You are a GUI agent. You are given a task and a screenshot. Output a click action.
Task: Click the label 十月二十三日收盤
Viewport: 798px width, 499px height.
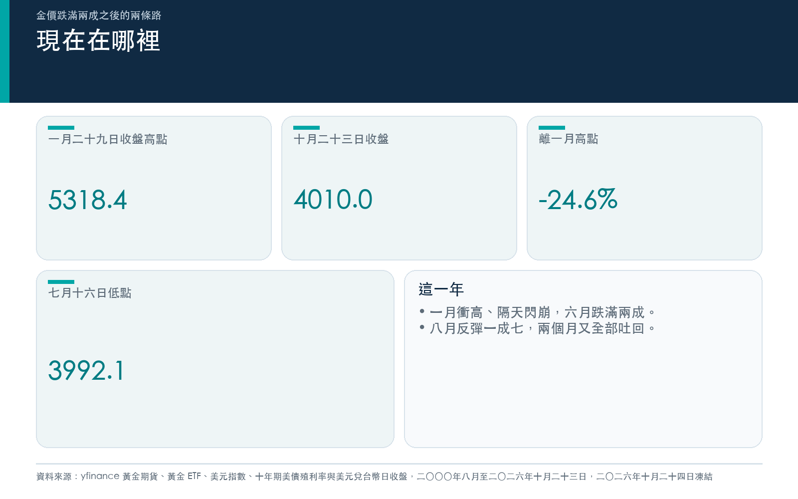(x=341, y=139)
